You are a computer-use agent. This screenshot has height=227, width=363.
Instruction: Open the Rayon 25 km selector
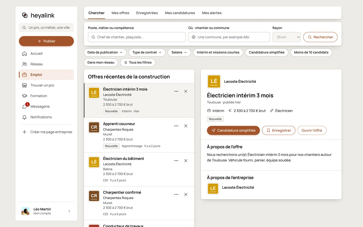coord(287,37)
